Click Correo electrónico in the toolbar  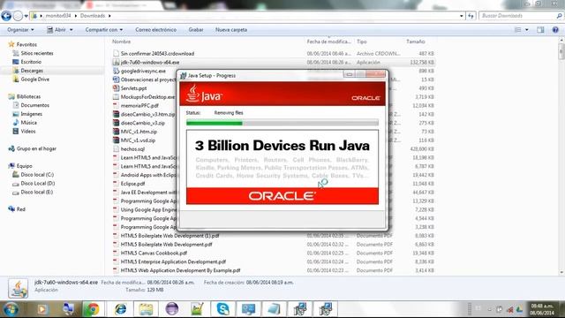[155, 29]
